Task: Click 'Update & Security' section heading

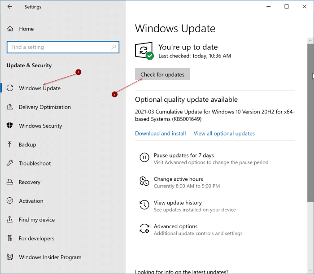Action: tap(29, 65)
